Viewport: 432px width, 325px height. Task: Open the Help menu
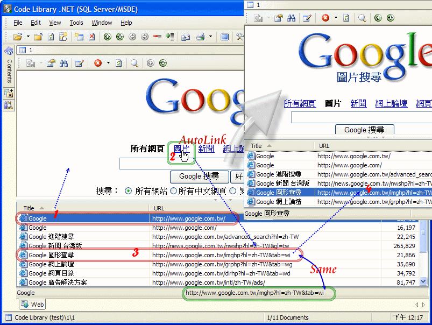click(x=126, y=23)
